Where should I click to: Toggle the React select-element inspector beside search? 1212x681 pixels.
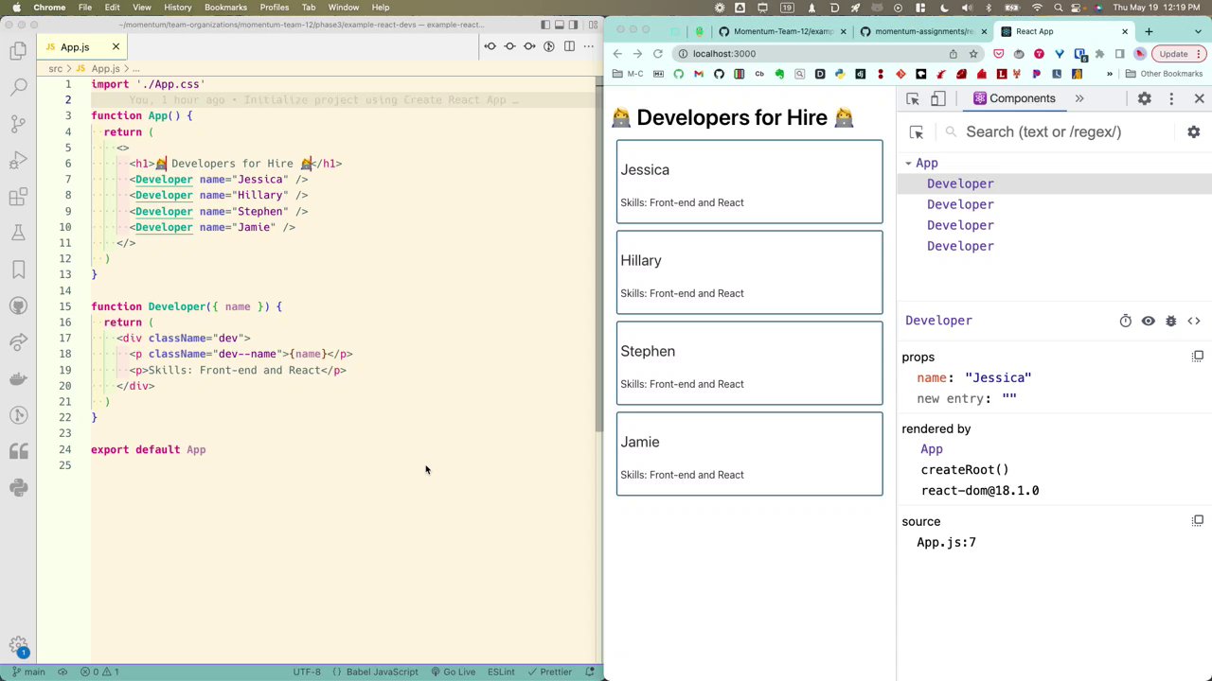(x=916, y=132)
